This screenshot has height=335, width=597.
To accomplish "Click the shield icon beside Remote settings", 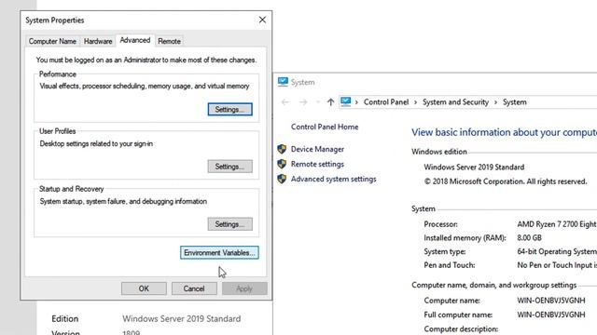I will point(282,164).
